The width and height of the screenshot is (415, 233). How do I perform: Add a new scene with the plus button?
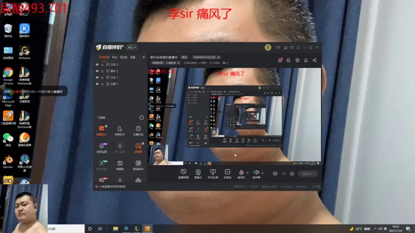point(144,57)
